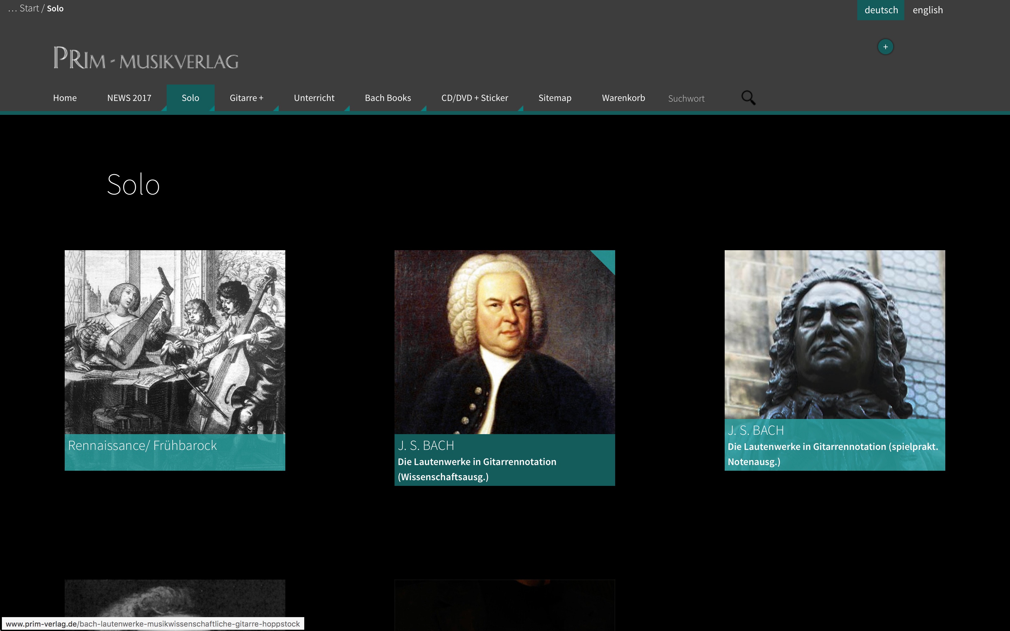Screen dimensions: 1010x631
Task: Click the Solo breadcrumb entry
Action: [x=55, y=8]
